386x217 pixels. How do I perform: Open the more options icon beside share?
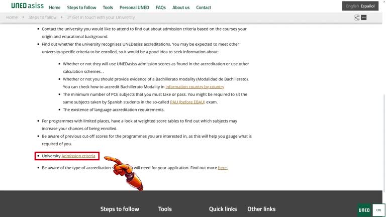click(x=364, y=18)
